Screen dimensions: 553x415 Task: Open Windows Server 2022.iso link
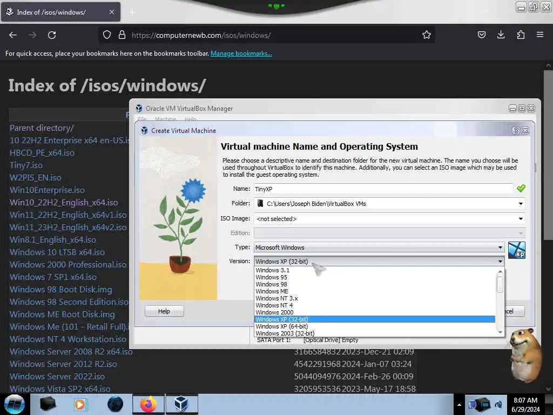point(57,377)
